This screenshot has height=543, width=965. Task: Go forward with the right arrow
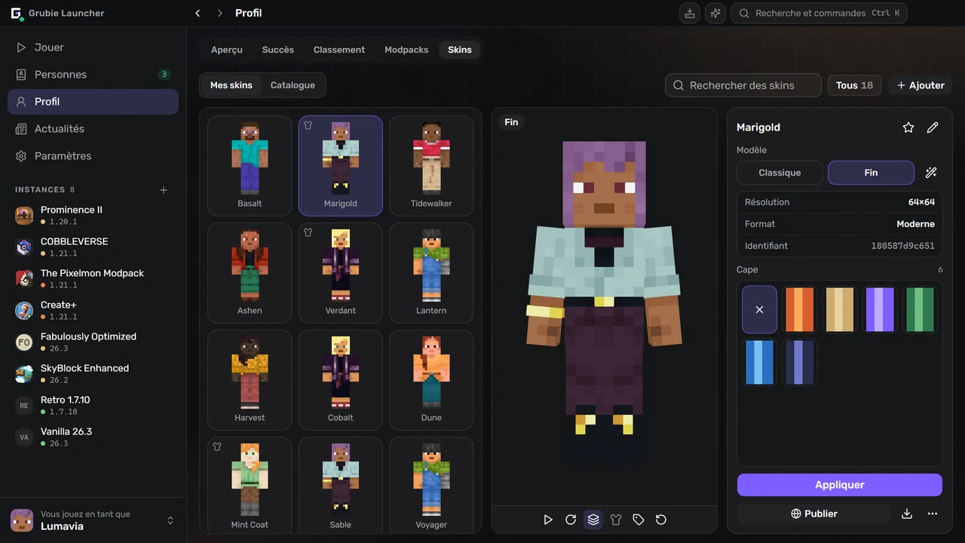point(220,13)
